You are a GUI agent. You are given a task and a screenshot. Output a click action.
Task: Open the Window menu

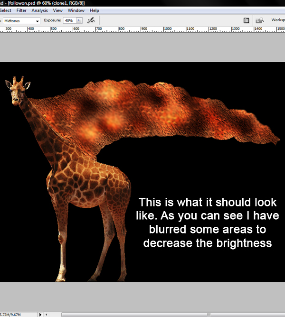(76, 10)
